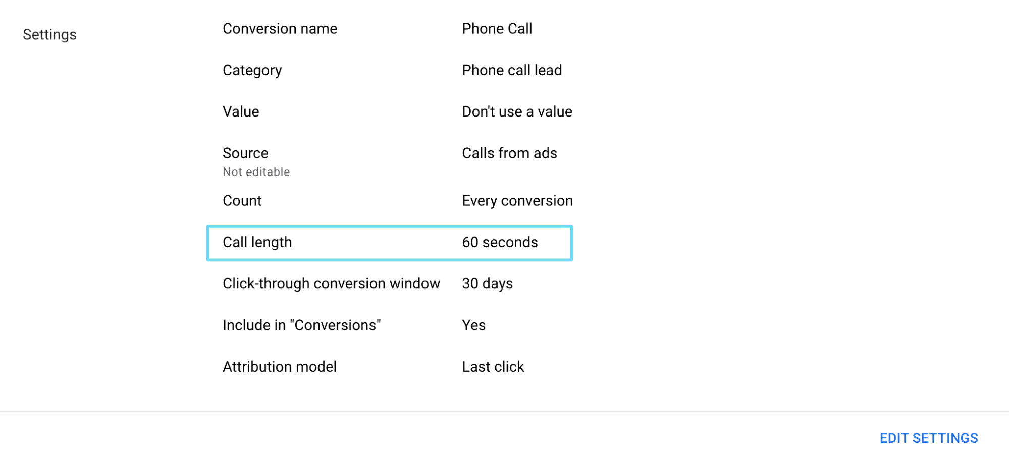Select Click-through conversion window label
Screen dimensions: 1009x462
[331, 283]
